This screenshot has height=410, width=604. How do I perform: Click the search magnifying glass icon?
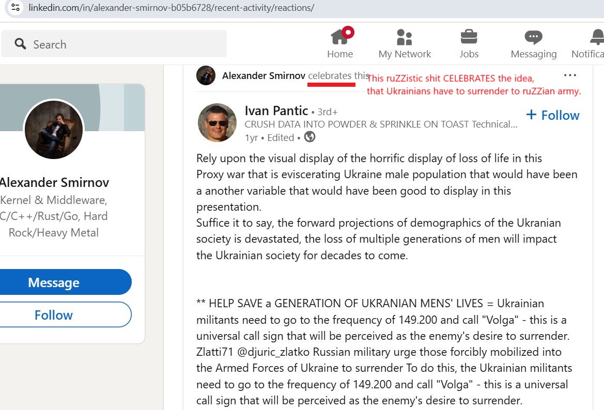[x=21, y=44]
